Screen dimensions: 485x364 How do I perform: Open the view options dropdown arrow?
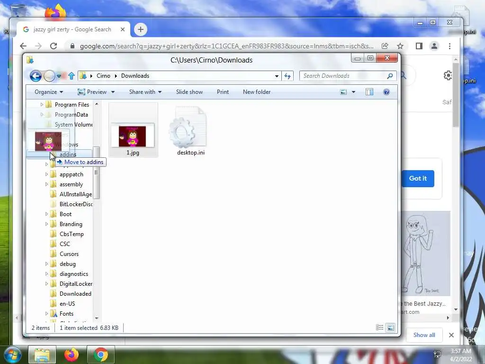[353, 92]
